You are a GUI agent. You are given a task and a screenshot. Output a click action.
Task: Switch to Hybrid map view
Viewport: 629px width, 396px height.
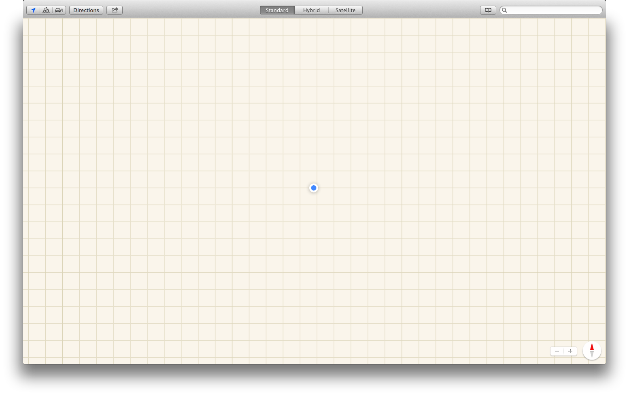pyautogui.click(x=312, y=10)
